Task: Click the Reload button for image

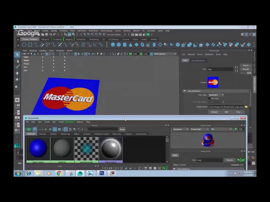Action: pos(214,112)
